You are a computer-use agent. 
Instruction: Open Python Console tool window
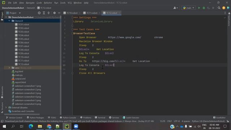coord(68,118)
